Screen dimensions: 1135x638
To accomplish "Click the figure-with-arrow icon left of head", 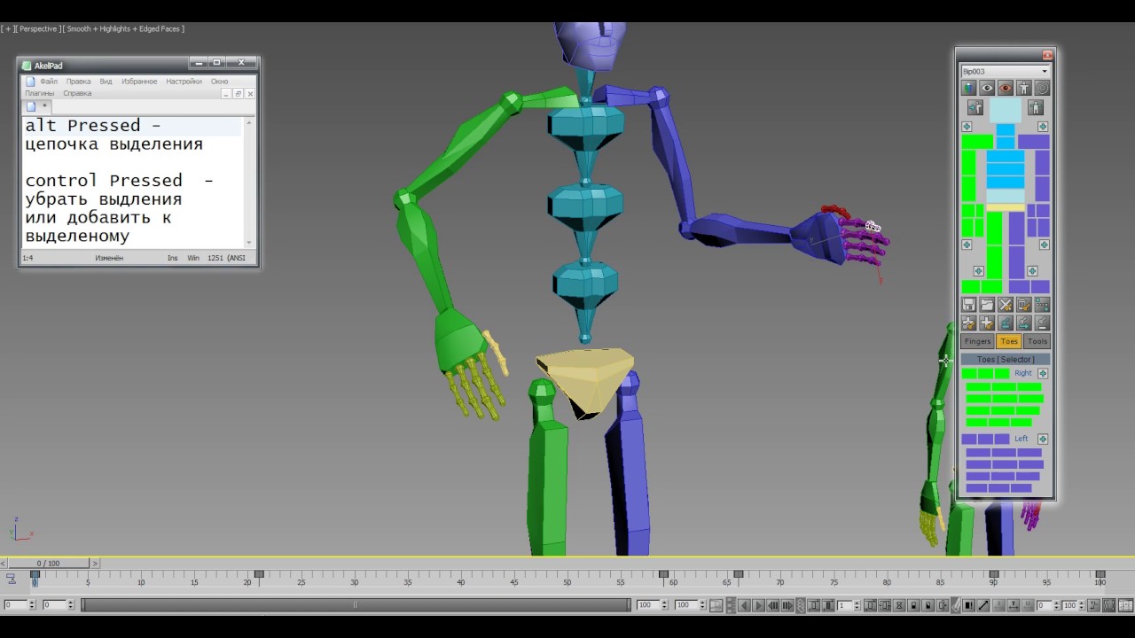I will click(x=975, y=107).
